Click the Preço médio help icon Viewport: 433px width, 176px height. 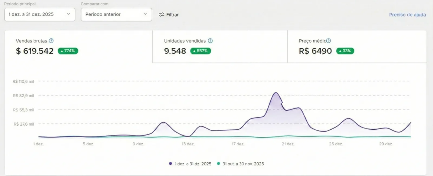[329, 41]
